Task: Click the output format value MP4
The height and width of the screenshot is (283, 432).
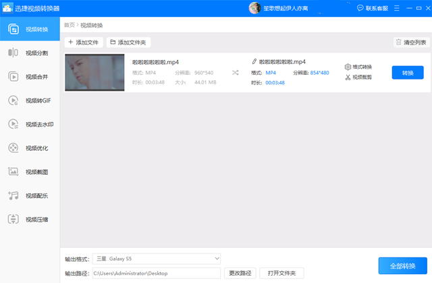Action: tap(271, 73)
